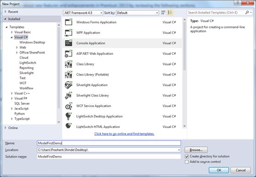Click the template list scroll-up arrow
Viewport: 256px width, 177px height.
tap(185, 19)
